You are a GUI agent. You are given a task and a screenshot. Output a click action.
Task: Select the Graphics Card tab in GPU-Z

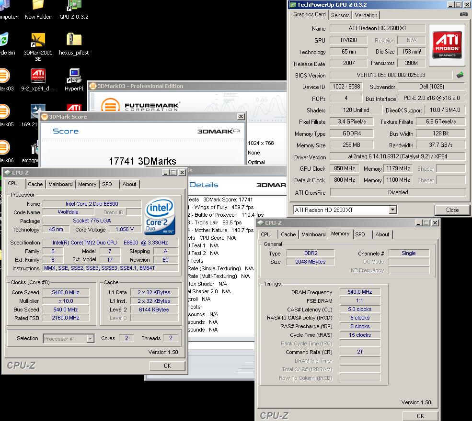(x=310, y=14)
